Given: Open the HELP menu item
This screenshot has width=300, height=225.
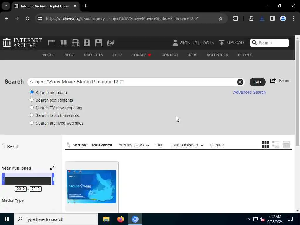Looking at the screenshot, I should pos(117,55).
